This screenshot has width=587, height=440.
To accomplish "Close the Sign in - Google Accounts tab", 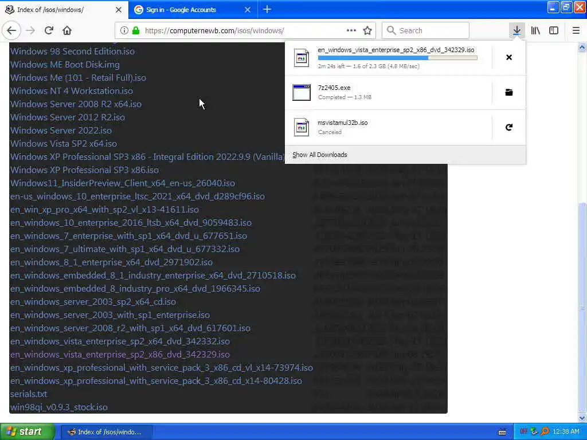I will pyautogui.click(x=248, y=10).
